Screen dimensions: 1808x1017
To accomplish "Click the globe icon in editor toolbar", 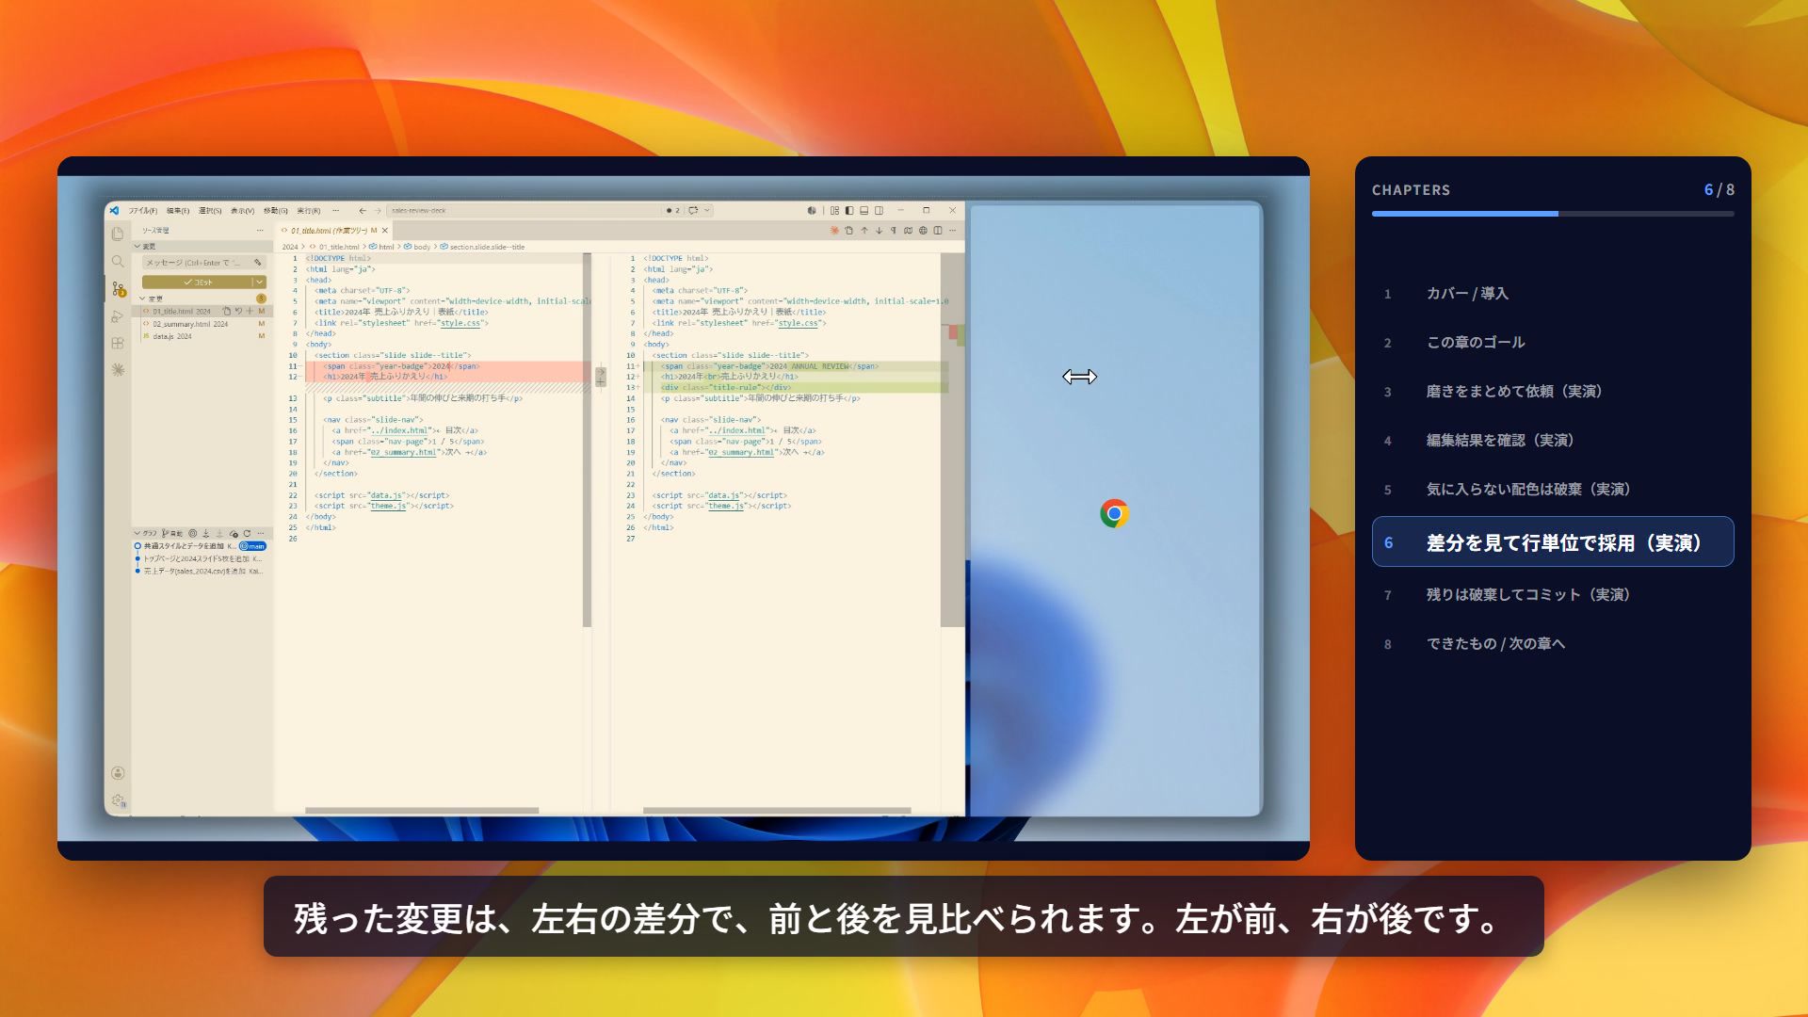I will coord(923,230).
